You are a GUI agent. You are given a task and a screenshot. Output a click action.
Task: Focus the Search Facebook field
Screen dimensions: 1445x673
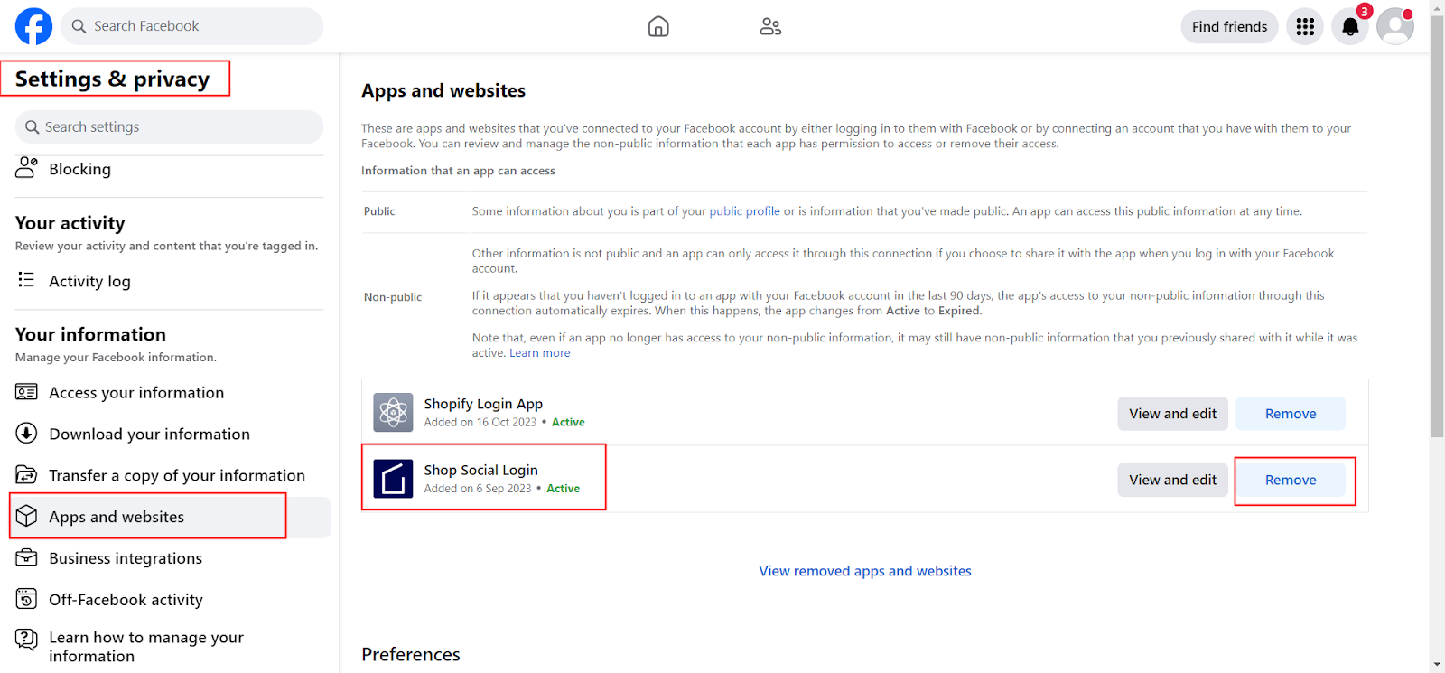click(191, 26)
